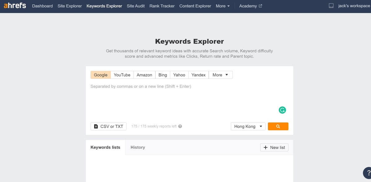Select Google search engine
This screenshot has height=182, width=371.
[x=100, y=75]
